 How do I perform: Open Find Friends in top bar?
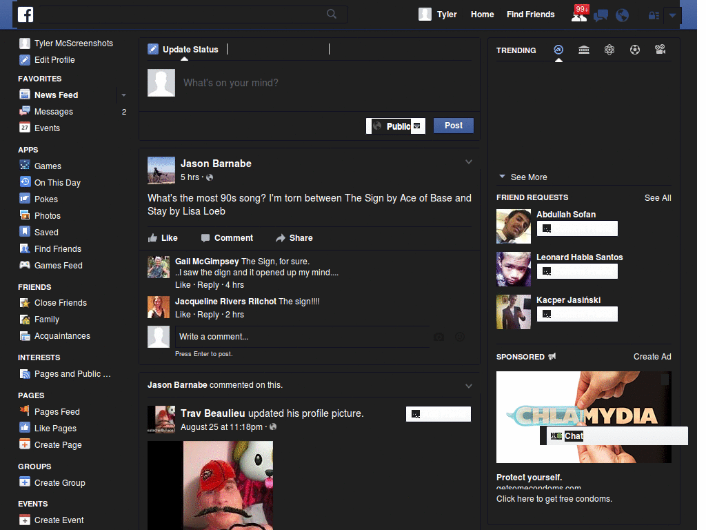point(530,14)
